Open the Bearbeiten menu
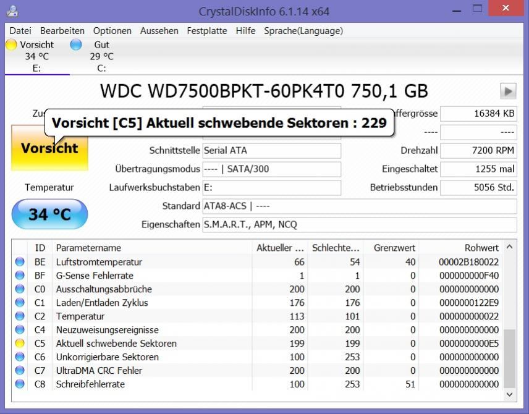The height and width of the screenshot is (414, 529). click(x=62, y=31)
